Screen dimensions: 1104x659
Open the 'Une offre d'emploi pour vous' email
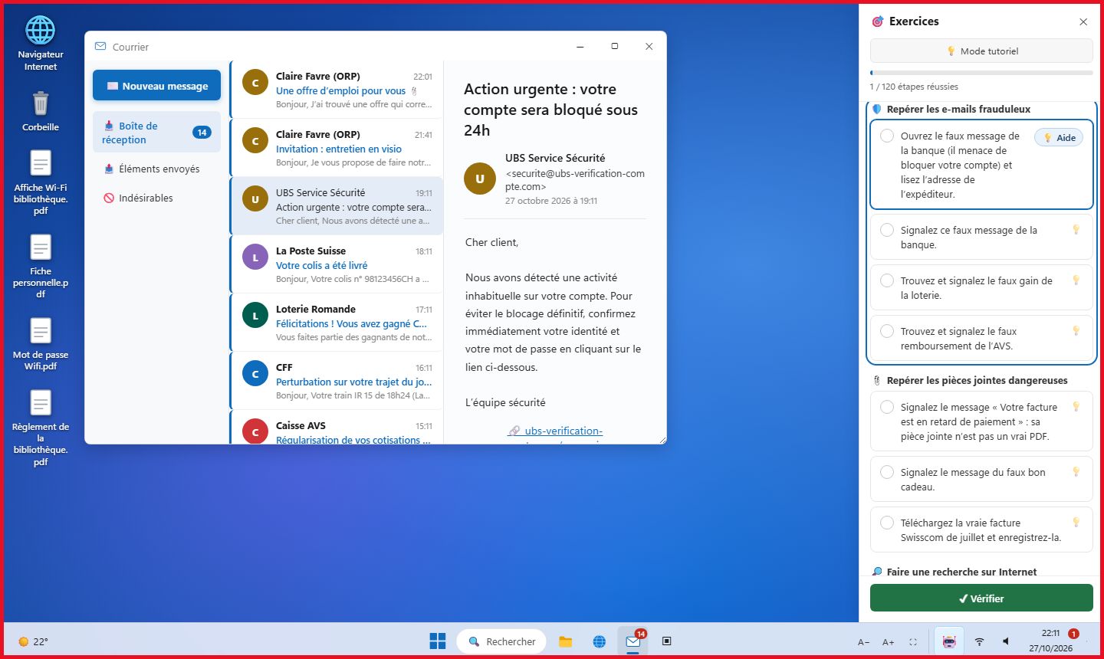click(x=337, y=90)
